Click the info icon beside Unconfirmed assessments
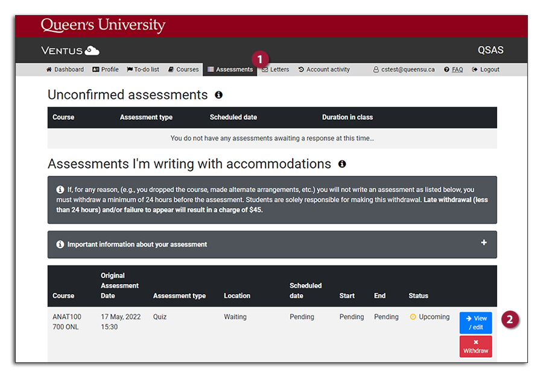The height and width of the screenshot is (378, 543). tap(218, 95)
